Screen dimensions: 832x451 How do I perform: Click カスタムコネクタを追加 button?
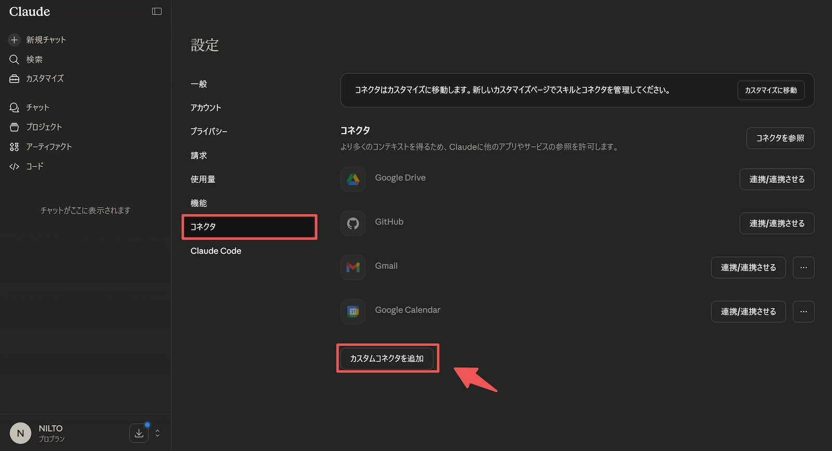tap(387, 358)
